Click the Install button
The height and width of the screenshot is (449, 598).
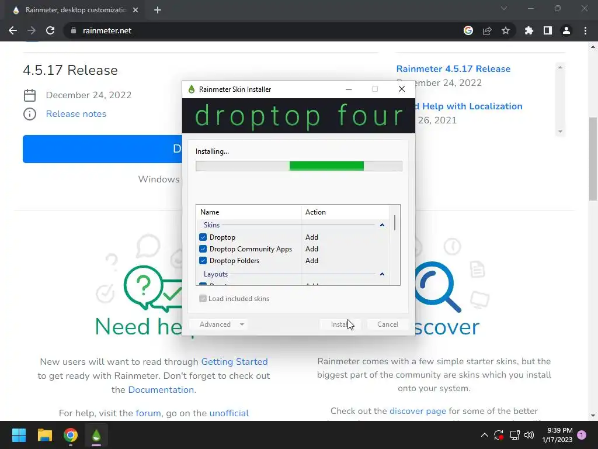tap(339, 324)
